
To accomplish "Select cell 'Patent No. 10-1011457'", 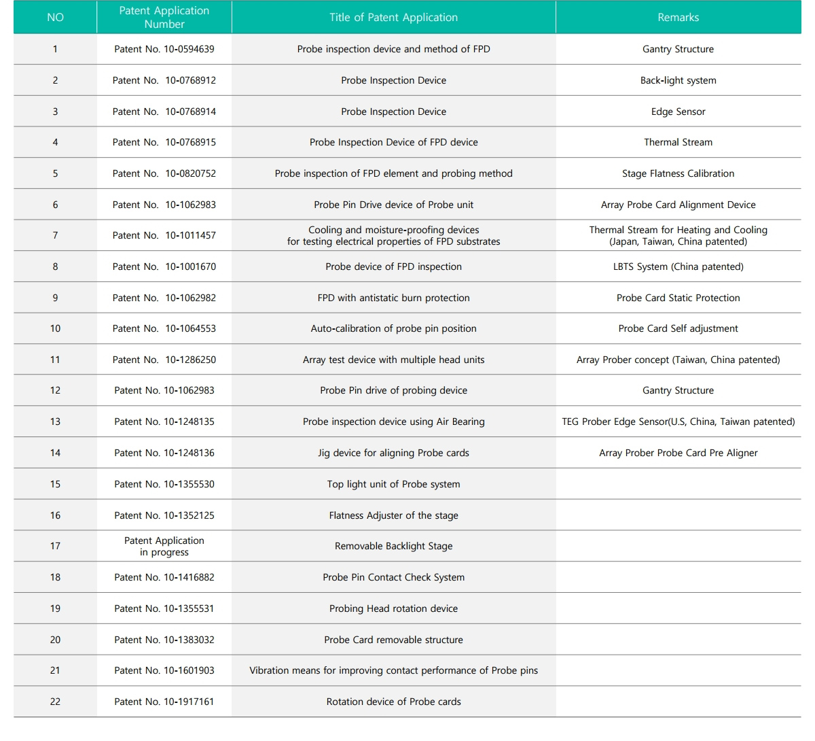I will pos(164,235).
